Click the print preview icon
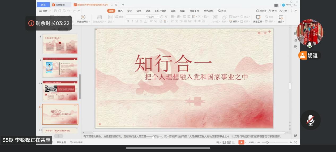 click(64, 11)
